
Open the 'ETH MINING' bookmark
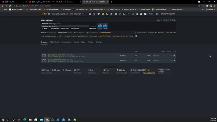click(x=66, y=9)
